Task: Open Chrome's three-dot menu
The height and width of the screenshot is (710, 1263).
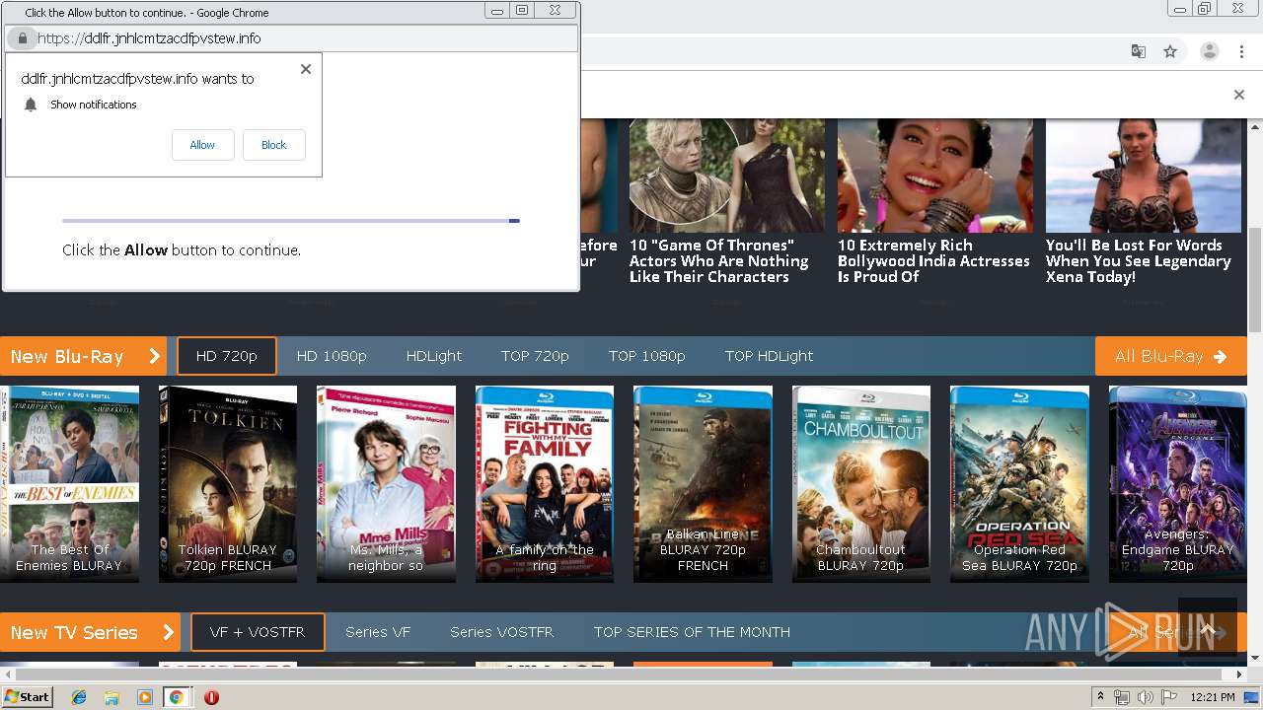Action: [1241, 51]
